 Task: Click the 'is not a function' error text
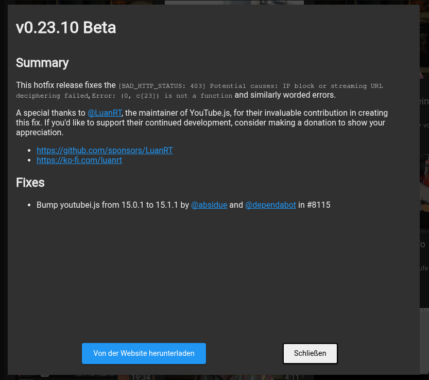coord(198,96)
